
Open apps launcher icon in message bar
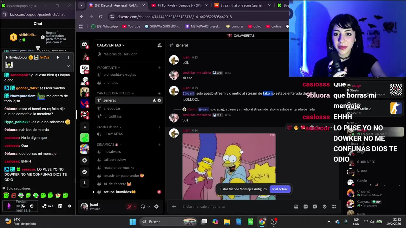334,206
